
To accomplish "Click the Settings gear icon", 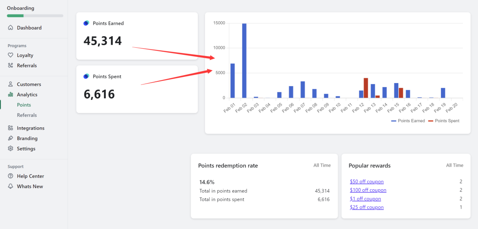I will pyautogui.click(x=11, y=149).
